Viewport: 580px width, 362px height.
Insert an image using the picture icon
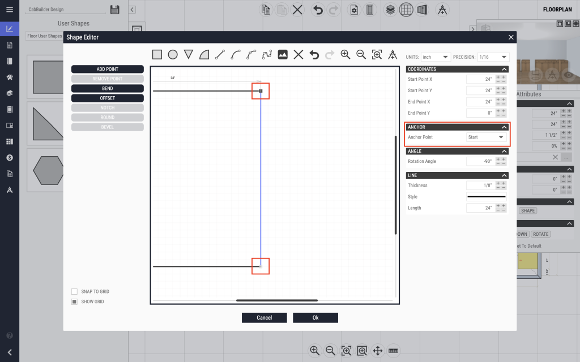coord(283,55)
